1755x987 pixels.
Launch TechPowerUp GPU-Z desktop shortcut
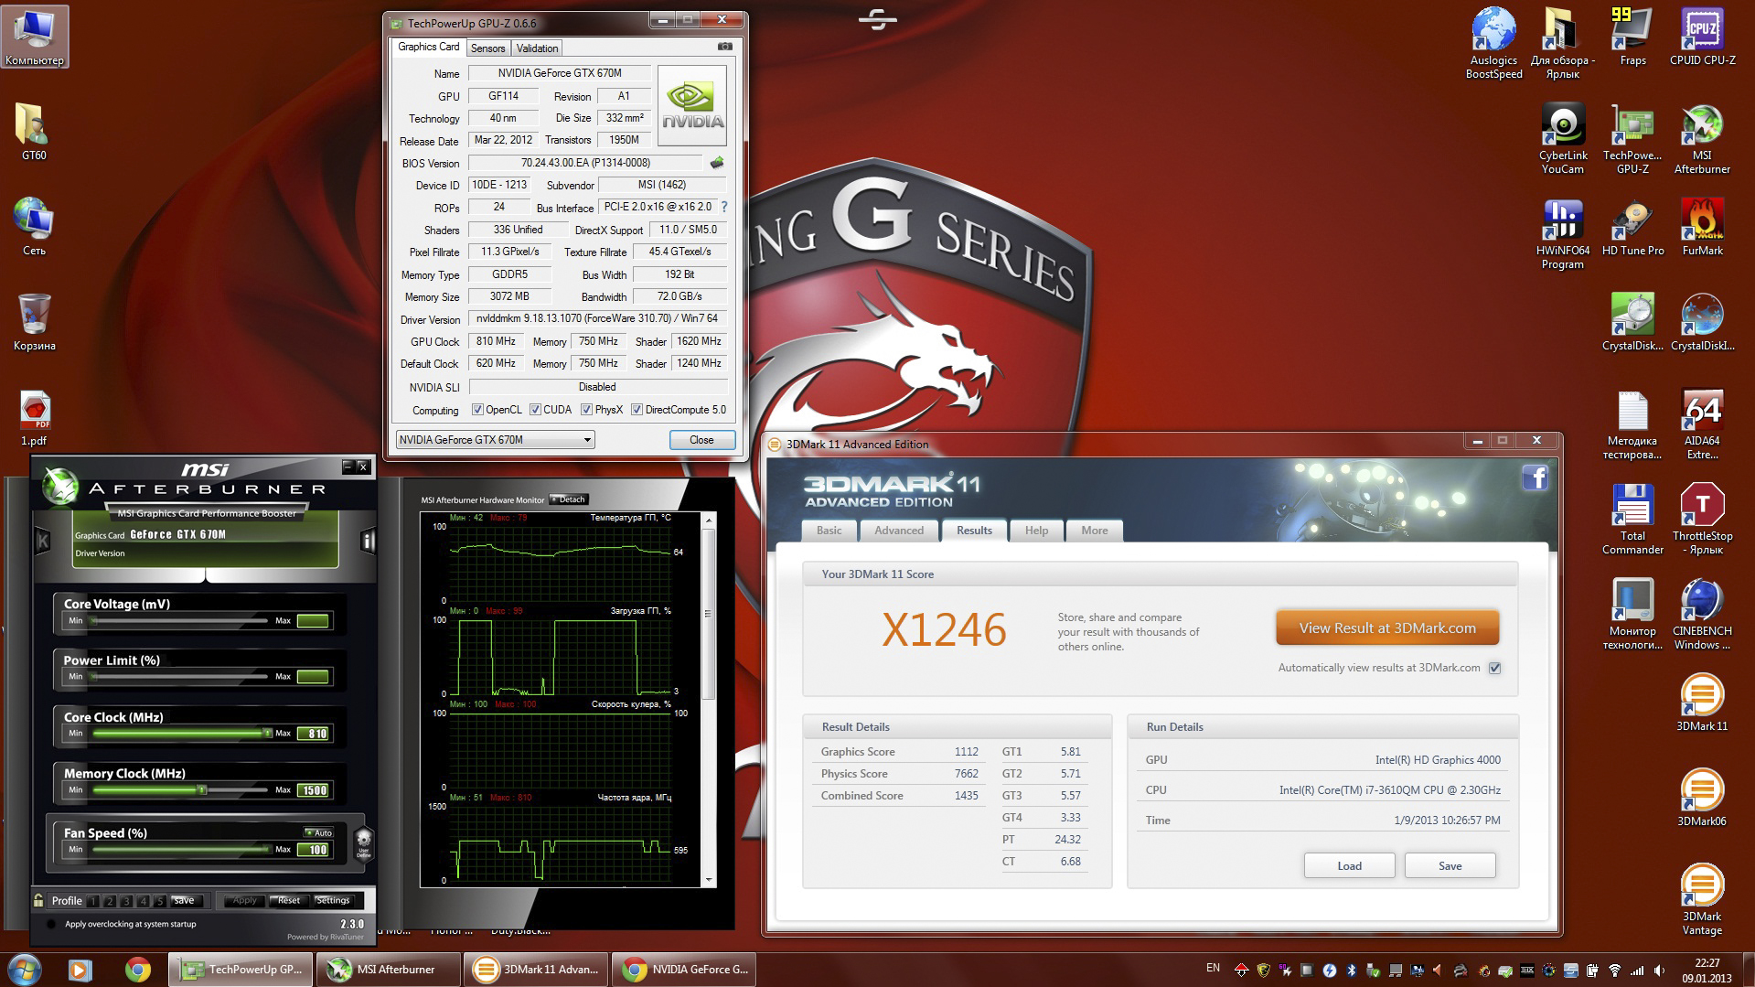coord(1632,138)
